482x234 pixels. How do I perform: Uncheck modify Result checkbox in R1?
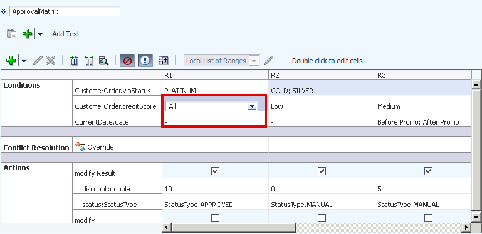[x=215, y=171]
